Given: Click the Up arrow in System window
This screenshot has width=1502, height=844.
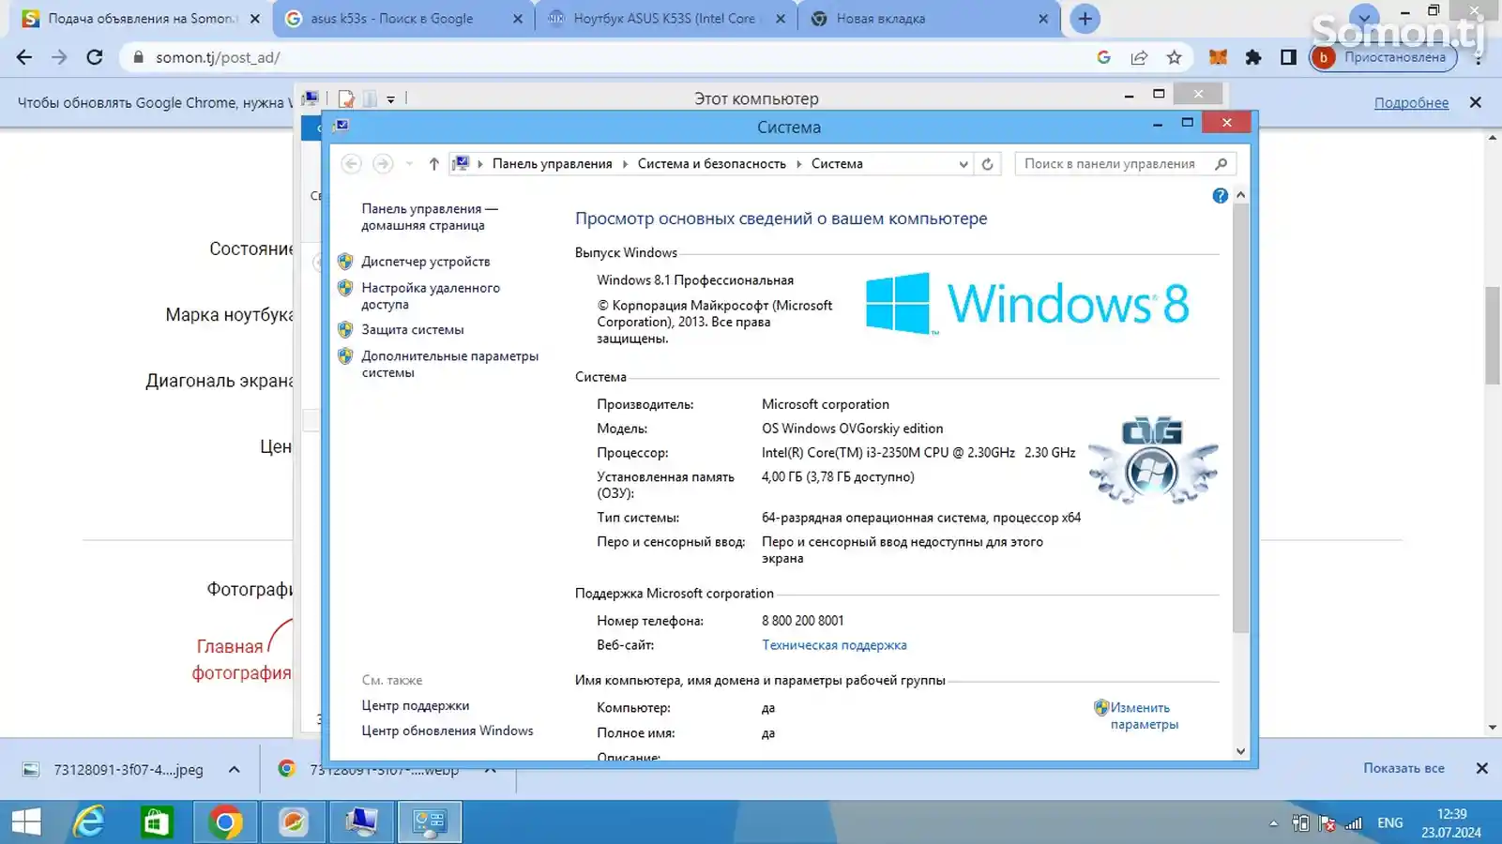Looking at the screenshot, I should tap(433, 163).
